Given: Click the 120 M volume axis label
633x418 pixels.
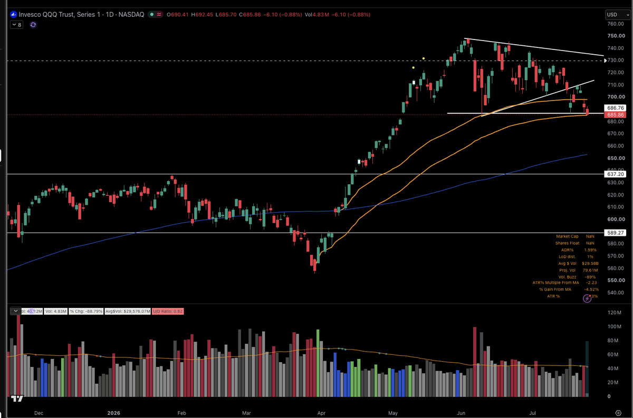Looking at the screenshot, I should pos(615,313).
